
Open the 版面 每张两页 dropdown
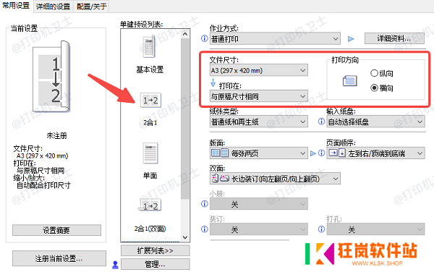pos(258,153)
